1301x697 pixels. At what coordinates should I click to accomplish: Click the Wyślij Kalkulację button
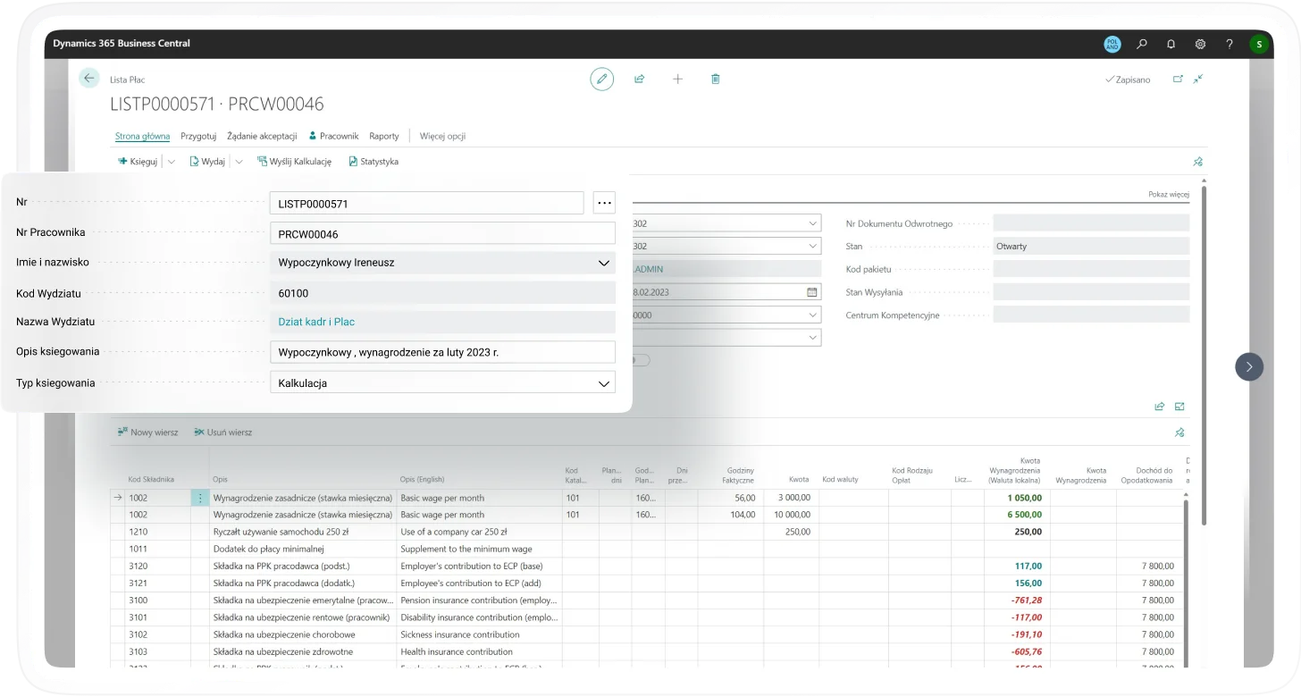[294, 162]
